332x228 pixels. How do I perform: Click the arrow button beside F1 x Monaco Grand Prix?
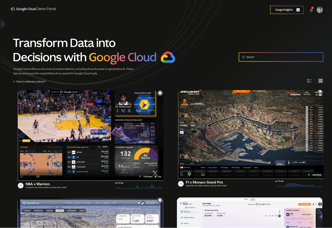coord(181,184)
